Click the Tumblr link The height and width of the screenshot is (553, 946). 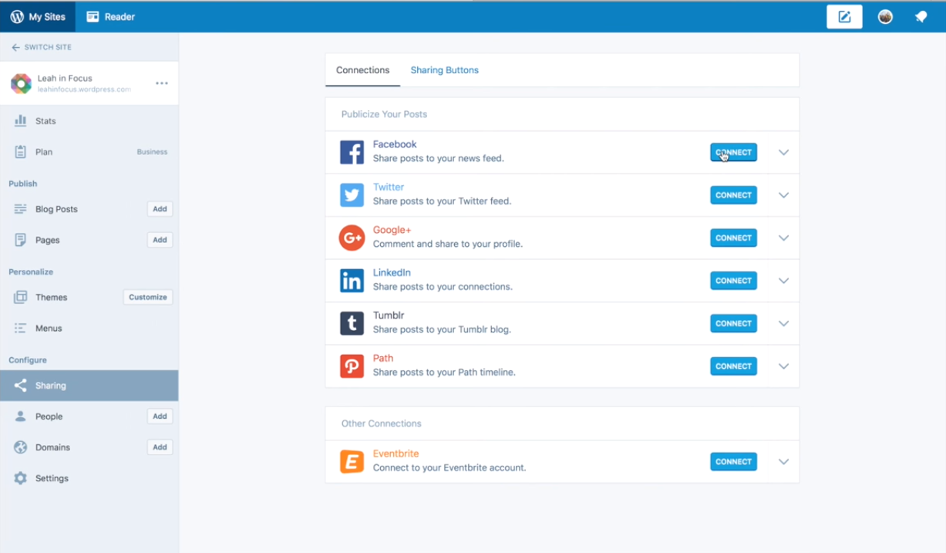(x=389, y=315)
